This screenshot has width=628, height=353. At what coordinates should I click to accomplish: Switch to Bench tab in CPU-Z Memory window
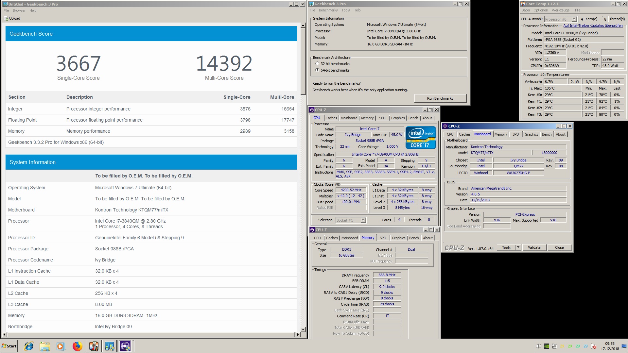point(414,238)
